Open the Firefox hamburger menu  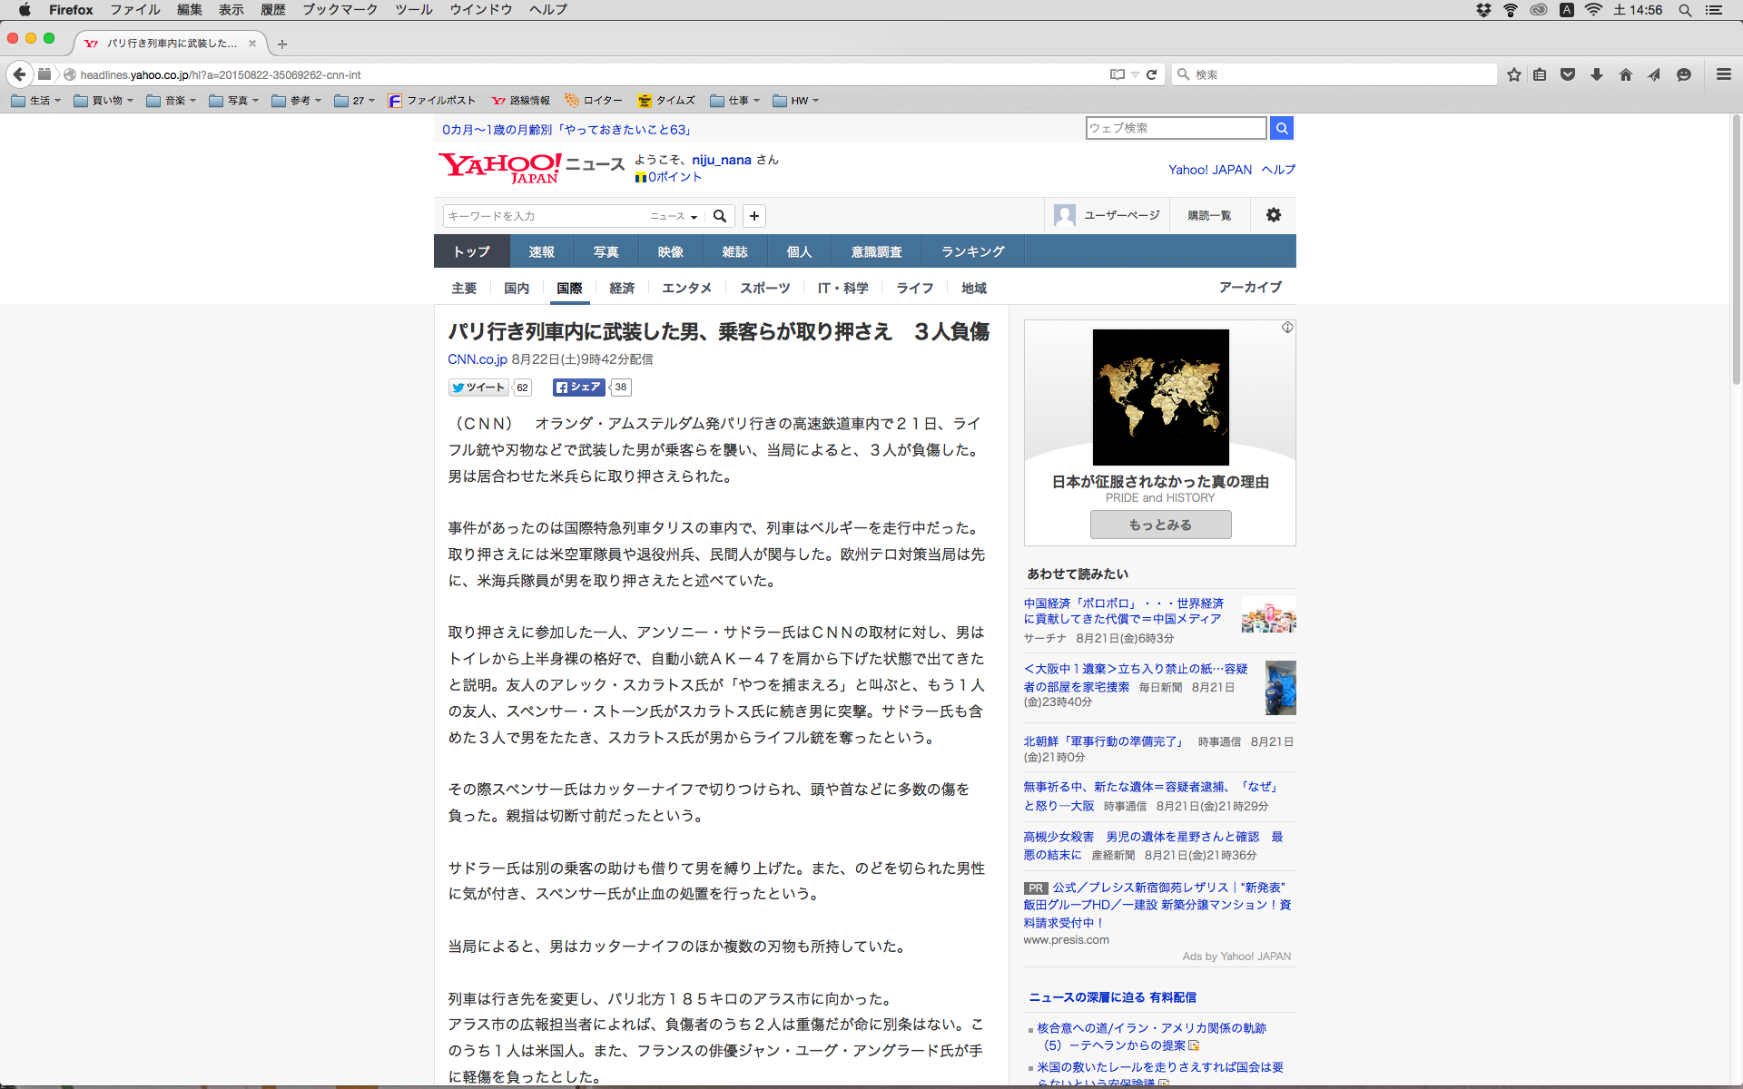click(x=1723, y=74)
